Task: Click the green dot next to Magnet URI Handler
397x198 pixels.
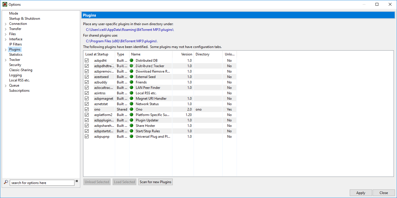Action: point(132,99)
